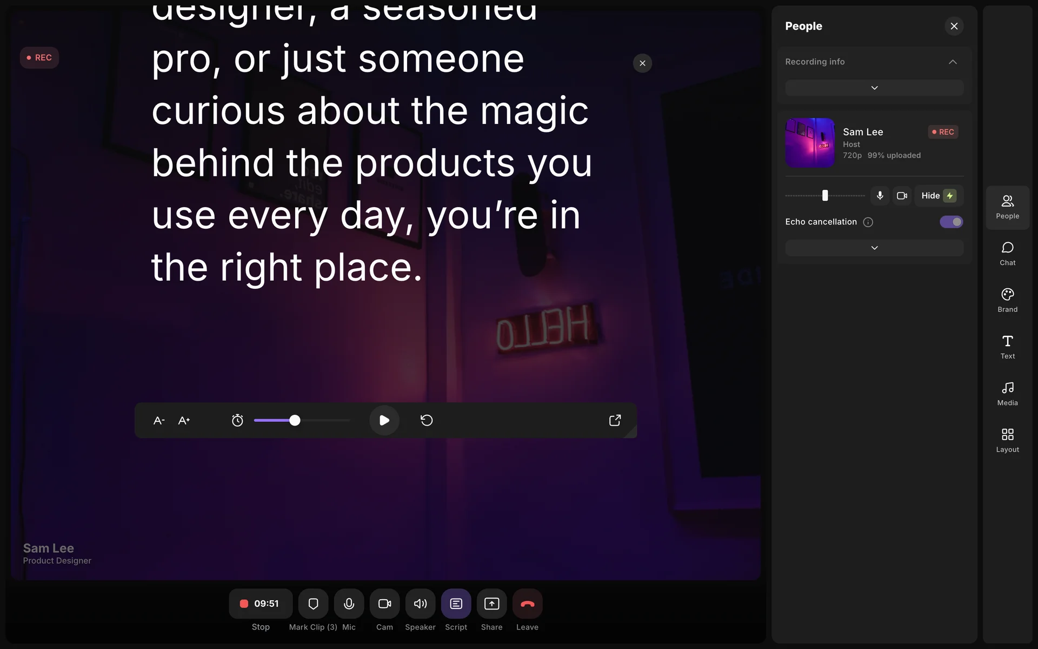Decrease teleprompter font size (A-)
The height and width of the screenshot is (649, 1038).
coord(159,420)
